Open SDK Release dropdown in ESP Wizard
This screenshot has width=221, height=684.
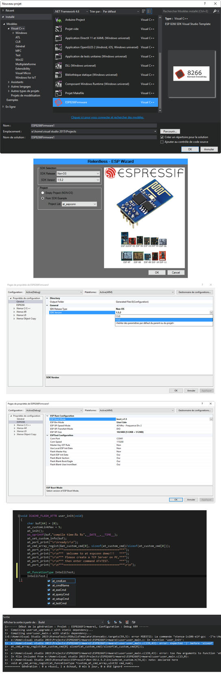point(78,173)
